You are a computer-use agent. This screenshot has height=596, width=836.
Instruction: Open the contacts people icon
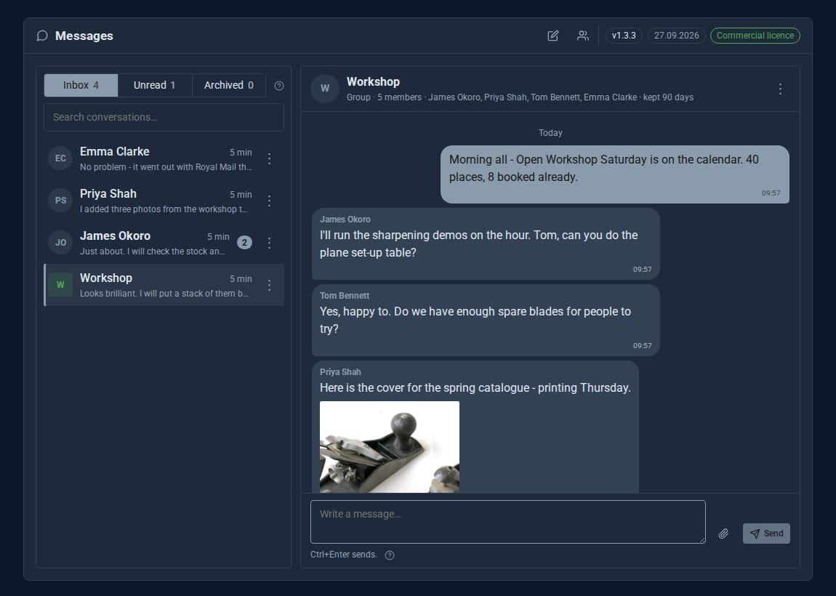583,36
